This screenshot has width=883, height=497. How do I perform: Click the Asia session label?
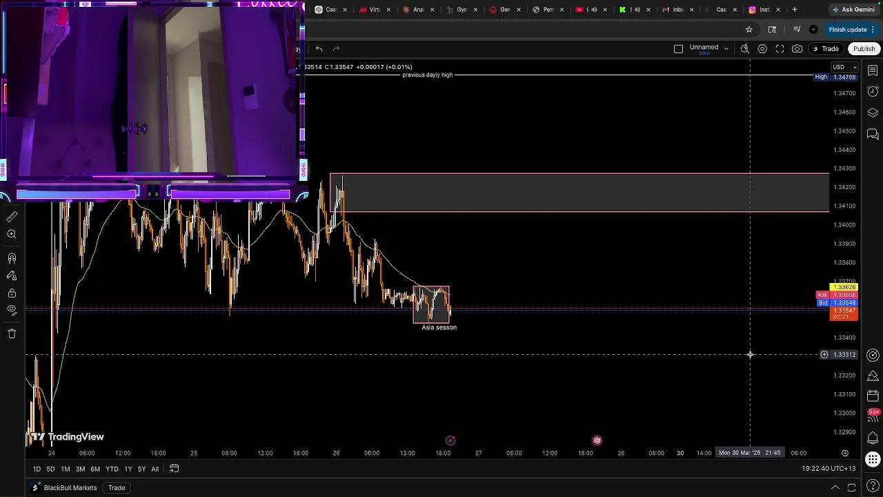tap(439, 327)
